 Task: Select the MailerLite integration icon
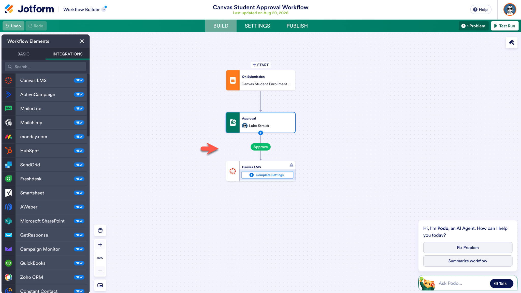point(9,108)
